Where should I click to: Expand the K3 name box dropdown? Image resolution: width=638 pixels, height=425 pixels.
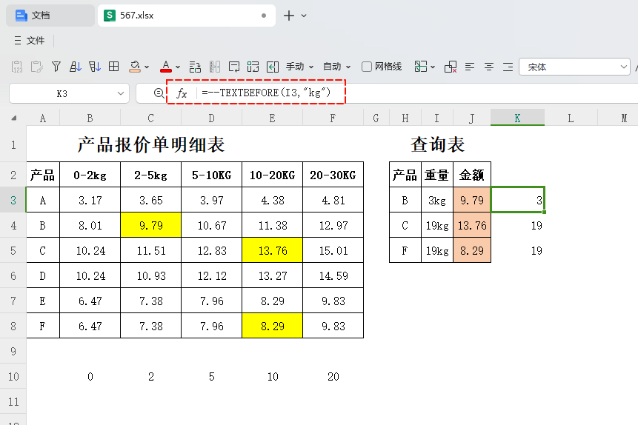click(121, 93)
